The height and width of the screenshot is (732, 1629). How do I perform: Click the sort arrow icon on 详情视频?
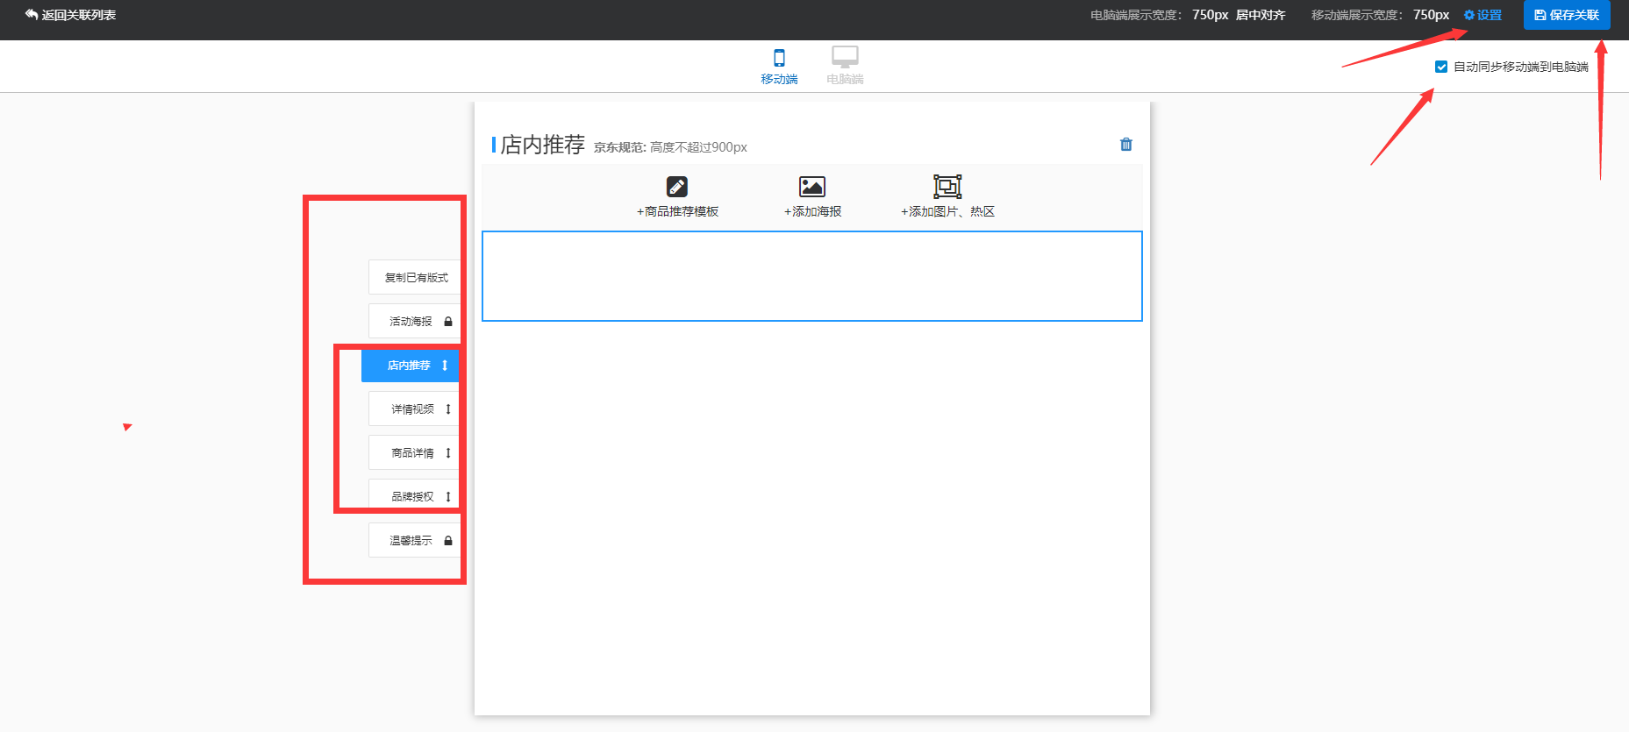point(448,409)
